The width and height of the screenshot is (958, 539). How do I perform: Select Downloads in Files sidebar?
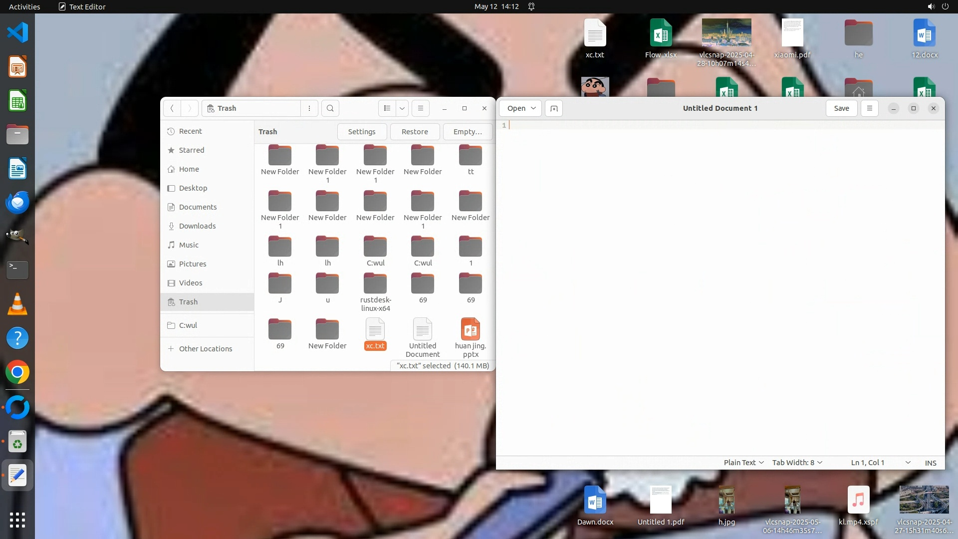(197, 226)
